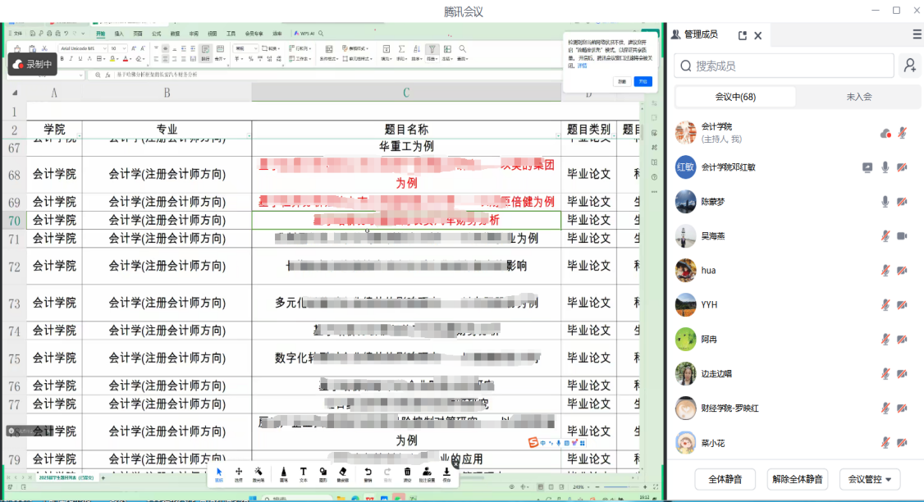Select the laser pointer annotation tool

pos(258,473)
